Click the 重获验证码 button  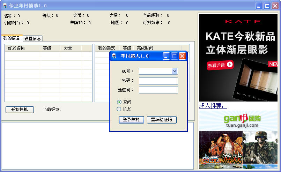pos(162,120)
